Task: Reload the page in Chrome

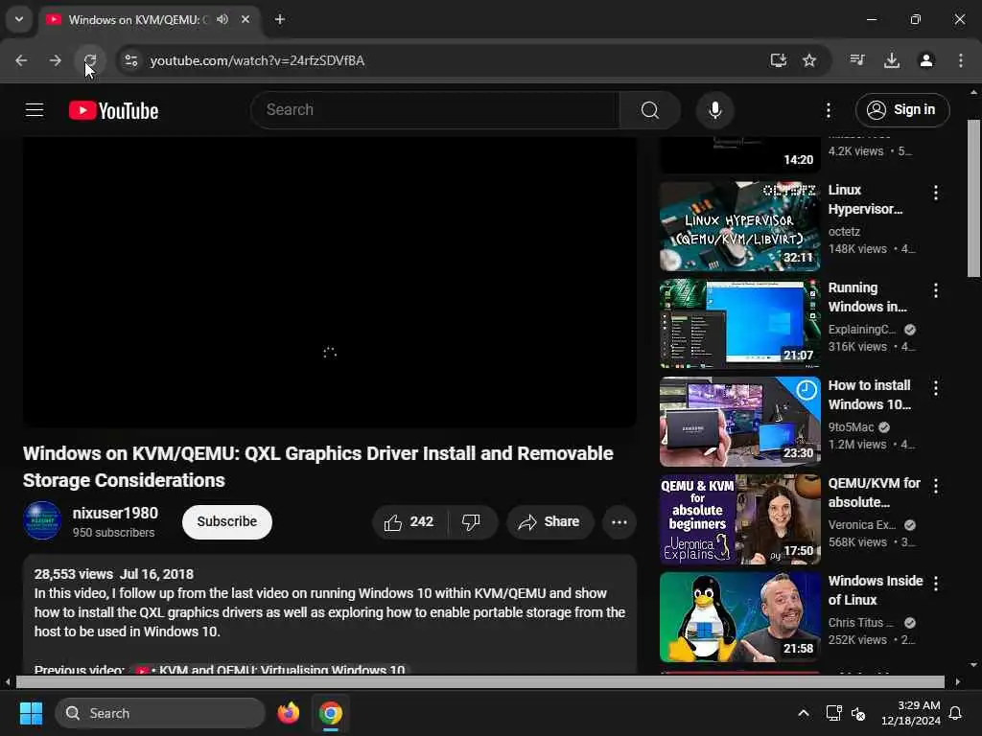Action: click(x=90, y=60)
